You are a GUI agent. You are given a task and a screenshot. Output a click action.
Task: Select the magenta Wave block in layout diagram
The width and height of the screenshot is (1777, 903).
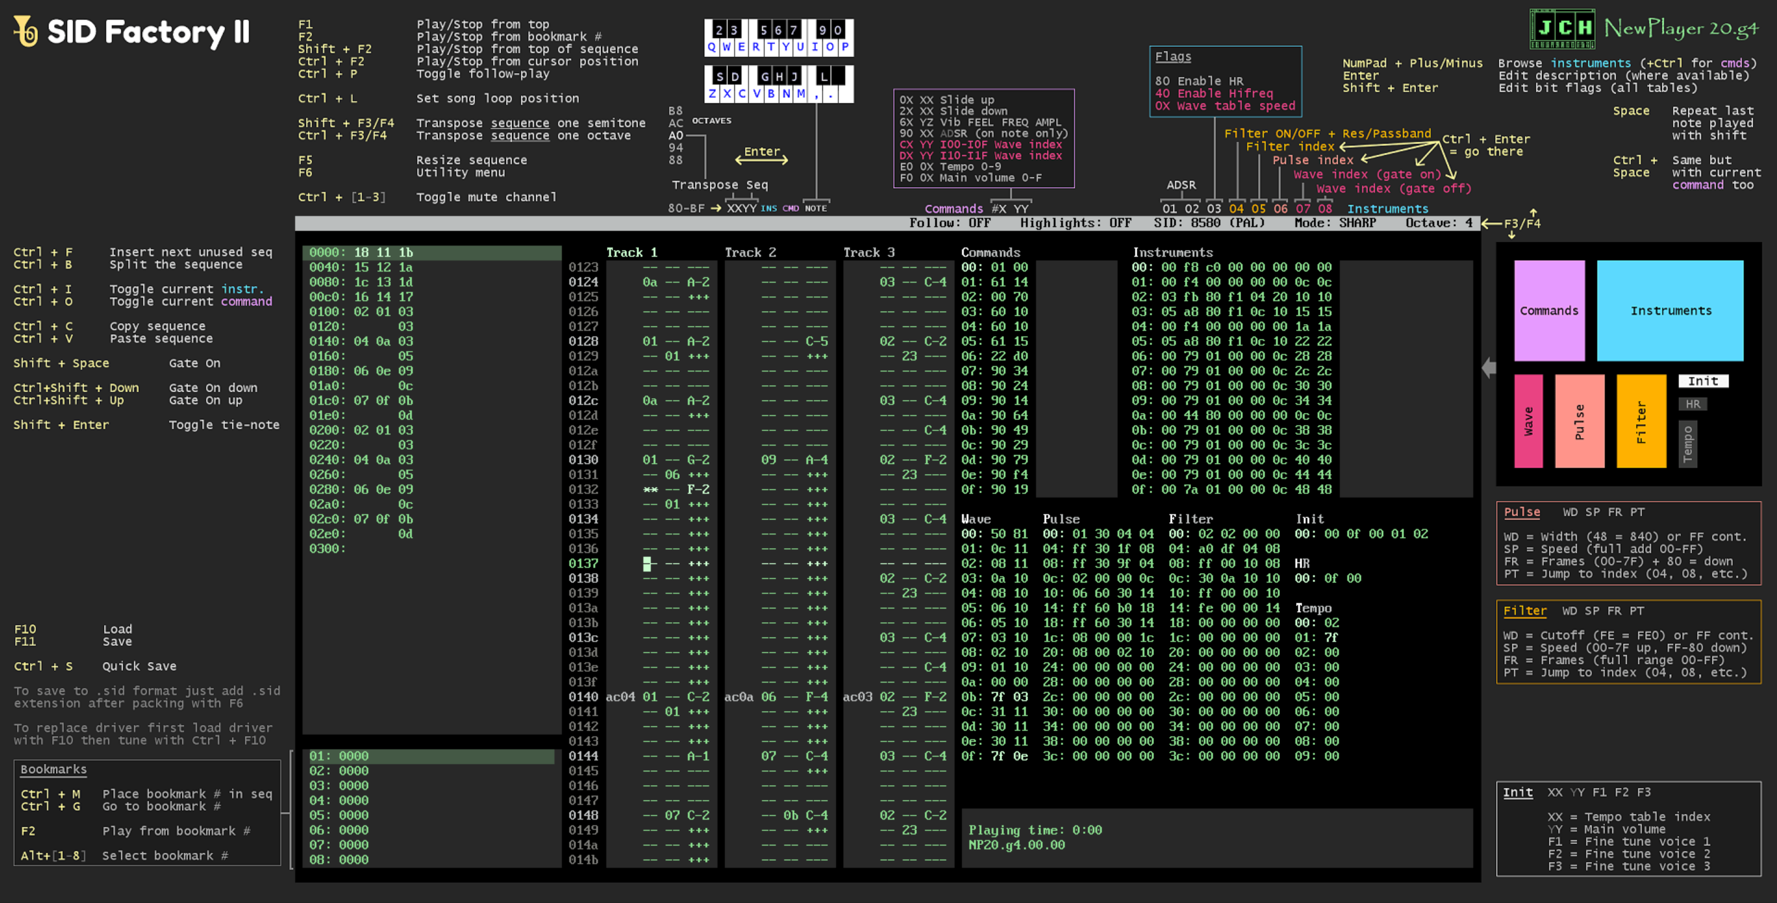[1528, 421]
